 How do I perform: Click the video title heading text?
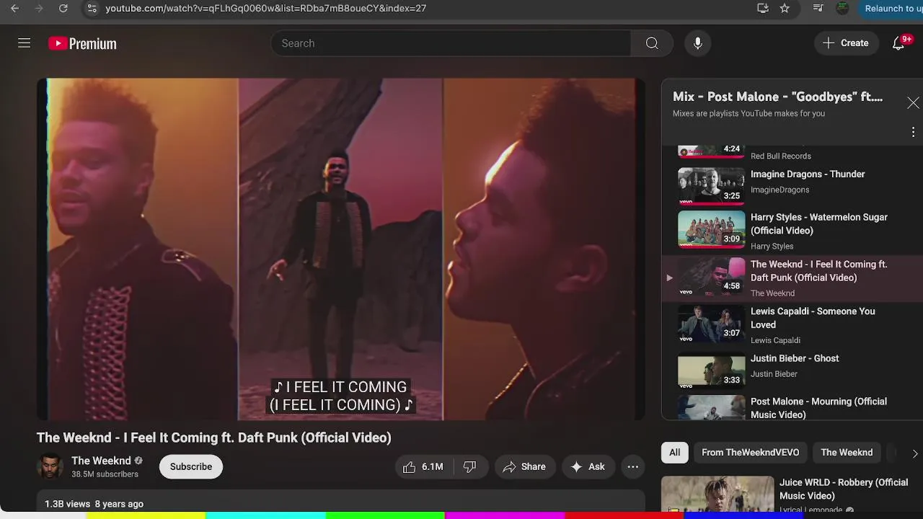pos(214,438)
